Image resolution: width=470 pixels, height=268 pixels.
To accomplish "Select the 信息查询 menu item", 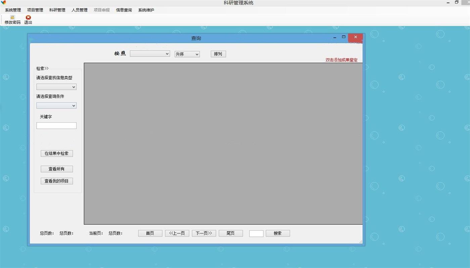I will click(x=124, y=10).
